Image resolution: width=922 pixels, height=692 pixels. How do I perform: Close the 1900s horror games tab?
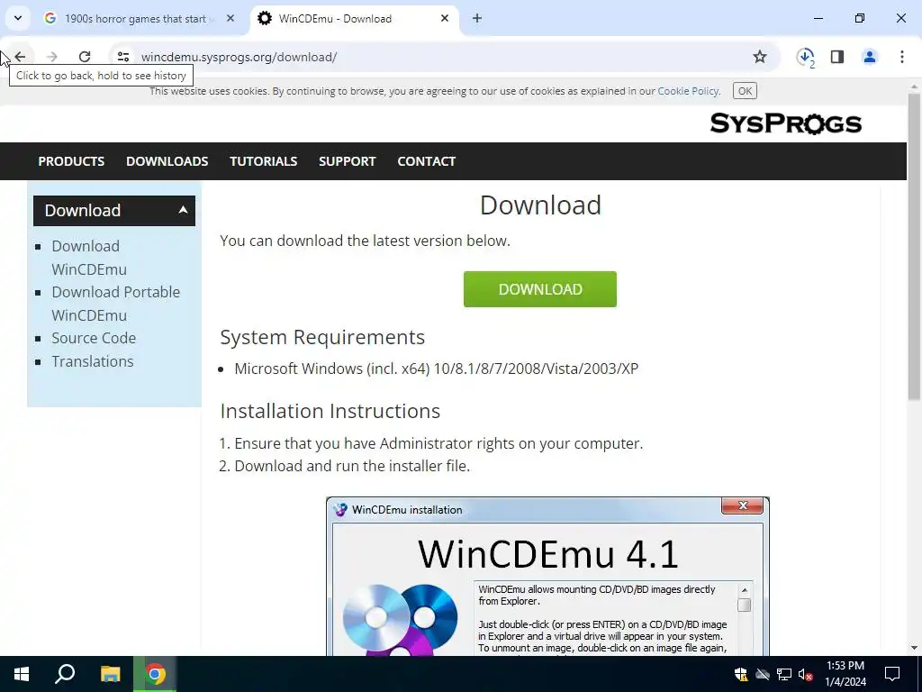click(x=230, y=18)
